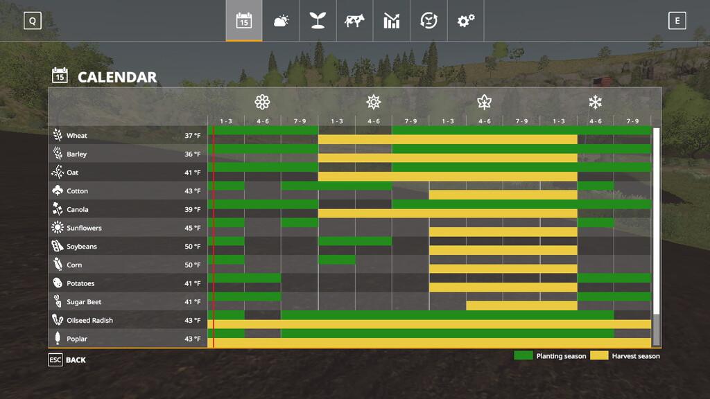Screen dimensions: 710x399
Task: Open the crop growth sprout tab
Action: coord(318,21)
